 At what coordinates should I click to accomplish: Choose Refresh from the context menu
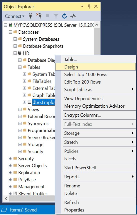tap(95, 202)
